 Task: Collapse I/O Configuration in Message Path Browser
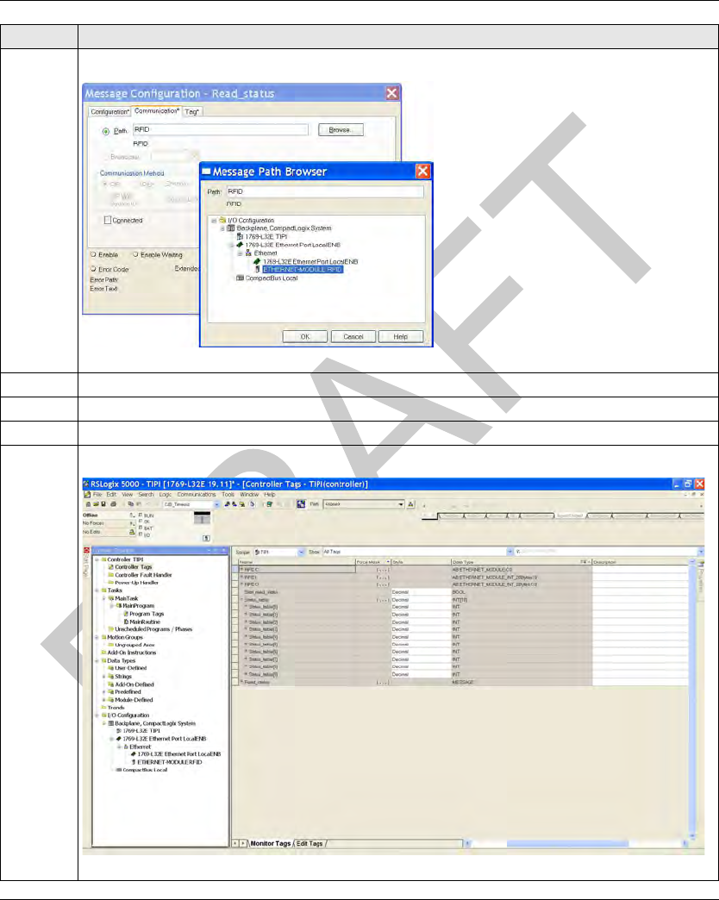click(214, 221)
